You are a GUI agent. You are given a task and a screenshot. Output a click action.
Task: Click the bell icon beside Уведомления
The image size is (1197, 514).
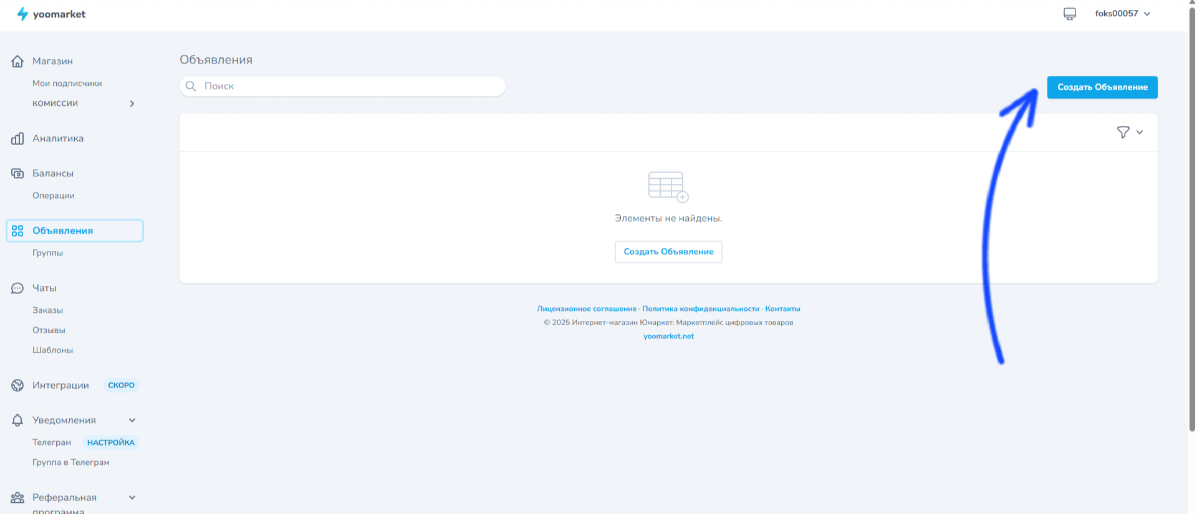click(x=17, y=420)
